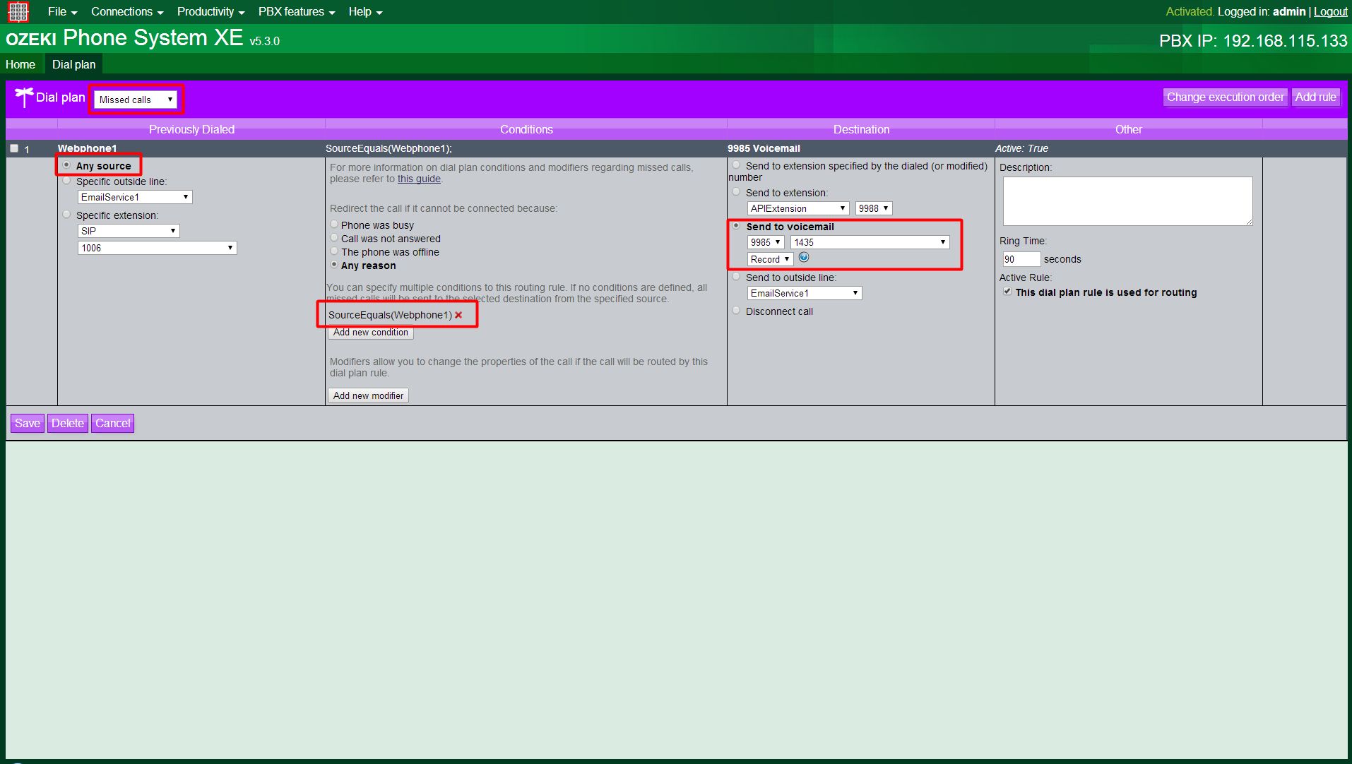
Task: Remove SourceEquals(Webphone1) condition with red X
Action: pos(458,315)
